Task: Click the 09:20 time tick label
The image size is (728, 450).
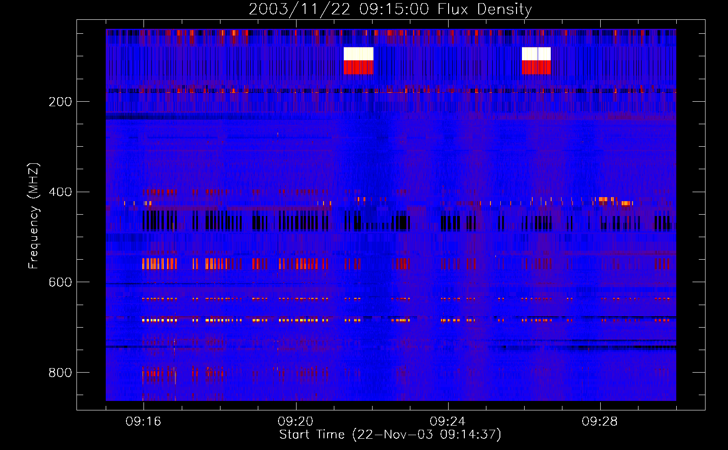Action: [296, 422]
